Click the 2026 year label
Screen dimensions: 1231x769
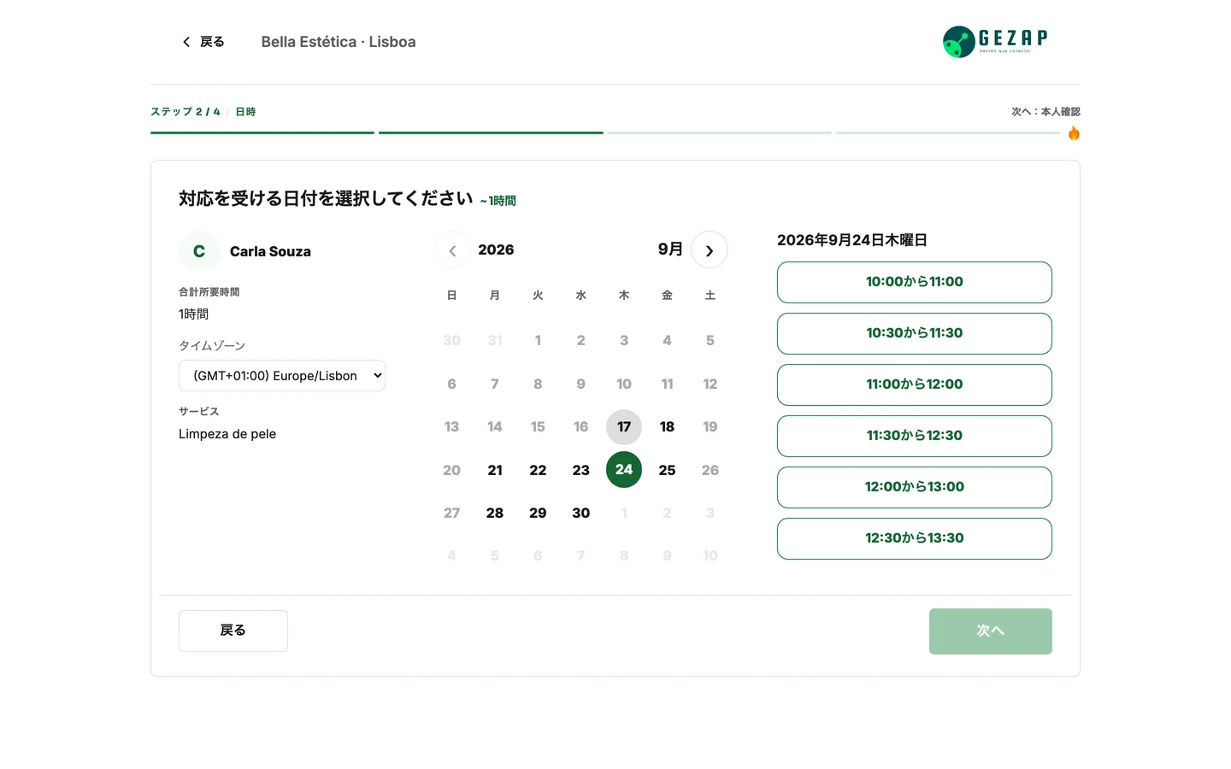(x=496, y=249)
